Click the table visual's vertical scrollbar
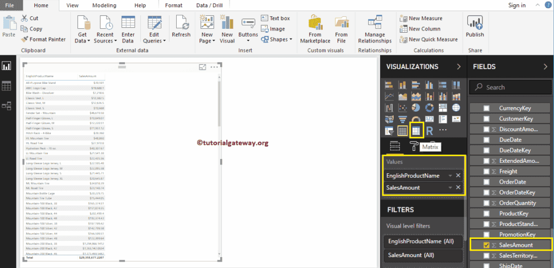The width and height of the screenshot is (554, 268). [x=219, y=103]
